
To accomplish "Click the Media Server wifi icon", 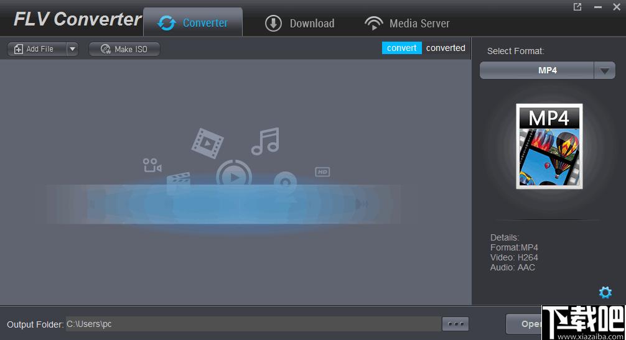I will click(374, 23).
